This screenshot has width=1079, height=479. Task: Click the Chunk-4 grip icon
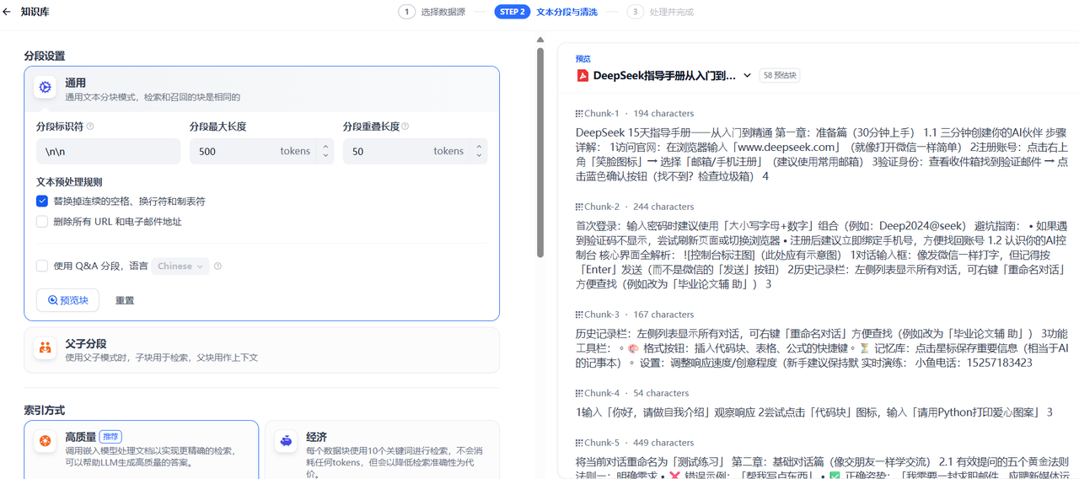pyautogui.click(x=579, y=393)
